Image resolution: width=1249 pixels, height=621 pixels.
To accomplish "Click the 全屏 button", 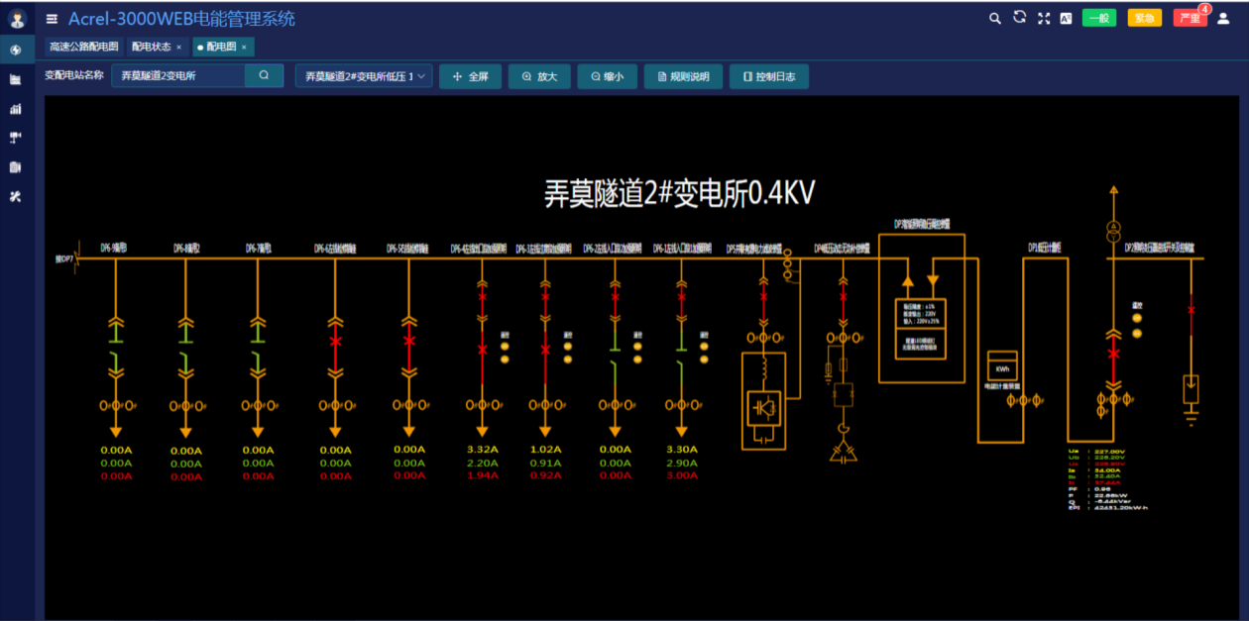I will (470, 75).
